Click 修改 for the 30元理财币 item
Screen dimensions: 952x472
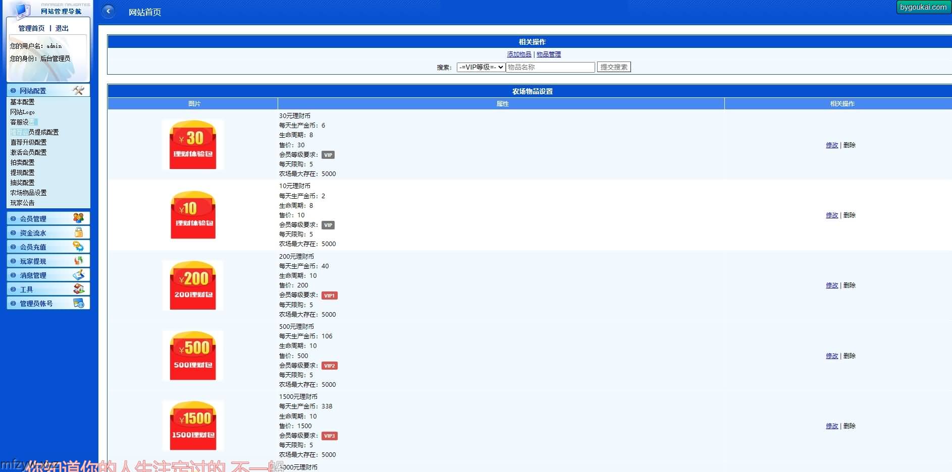pyautogui.click(x=831, y=145)
